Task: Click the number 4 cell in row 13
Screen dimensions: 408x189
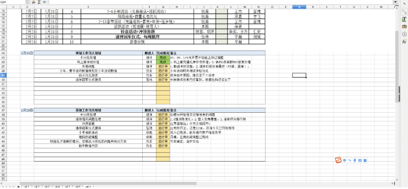Action: pyautogui.click(x=72, y=11)
